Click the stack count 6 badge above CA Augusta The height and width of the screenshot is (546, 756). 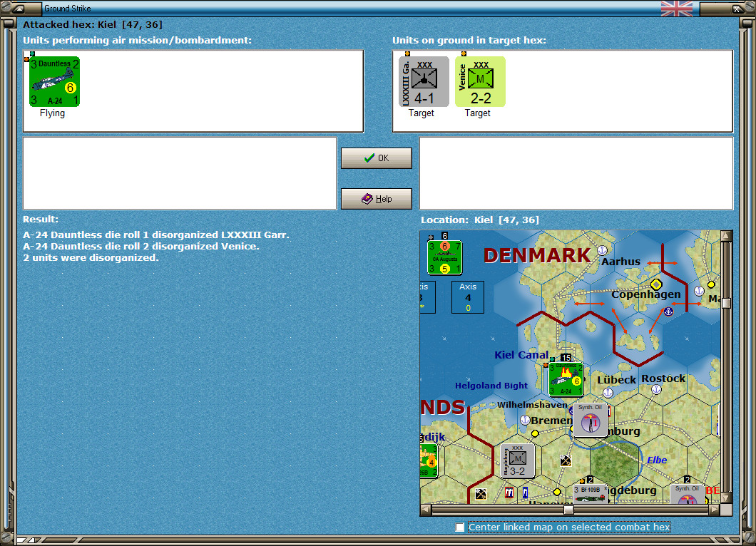pos(445,236)
